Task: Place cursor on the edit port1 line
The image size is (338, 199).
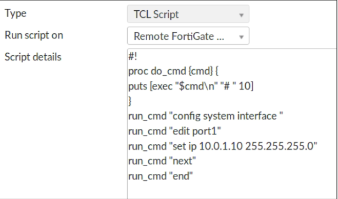Action: coord(174,131)
